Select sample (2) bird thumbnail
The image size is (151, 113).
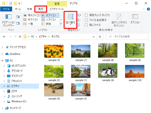pos(54,71)
